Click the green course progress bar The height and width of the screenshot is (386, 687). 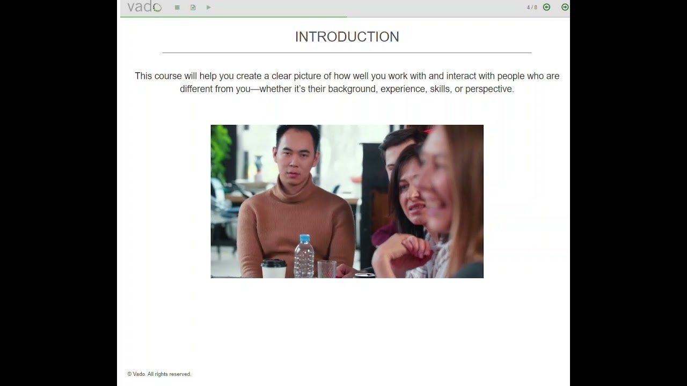pos(233,17)
